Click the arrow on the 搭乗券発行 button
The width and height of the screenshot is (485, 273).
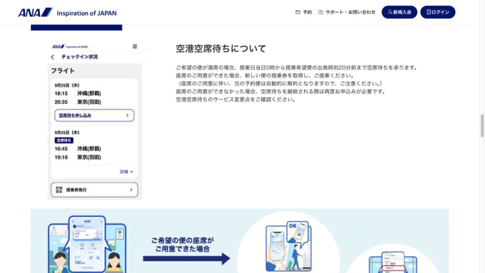click(131, 190)
